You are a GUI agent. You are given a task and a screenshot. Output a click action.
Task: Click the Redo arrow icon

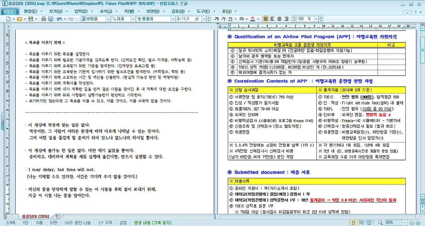point(70,19)
